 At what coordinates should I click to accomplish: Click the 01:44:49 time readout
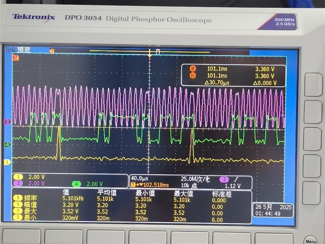268,213
